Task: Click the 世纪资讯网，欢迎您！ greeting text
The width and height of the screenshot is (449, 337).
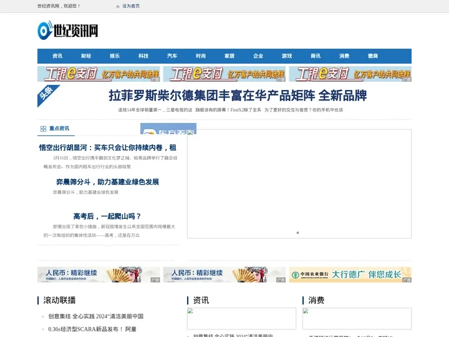Action: tap(59, 6)
